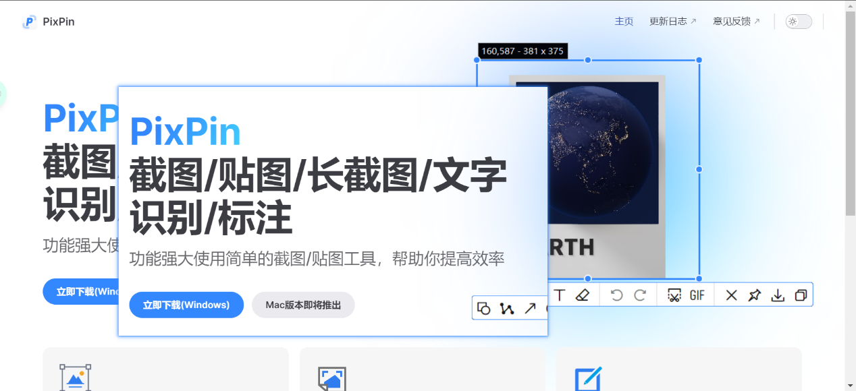Pin the screenshot to the screen
This screenshot has width=856, height=391.
pyautogui.click(x=755, y=295)
